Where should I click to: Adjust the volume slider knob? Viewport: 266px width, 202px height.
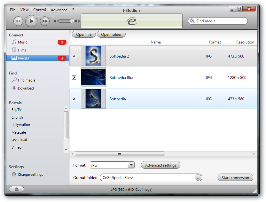[72, 21]
